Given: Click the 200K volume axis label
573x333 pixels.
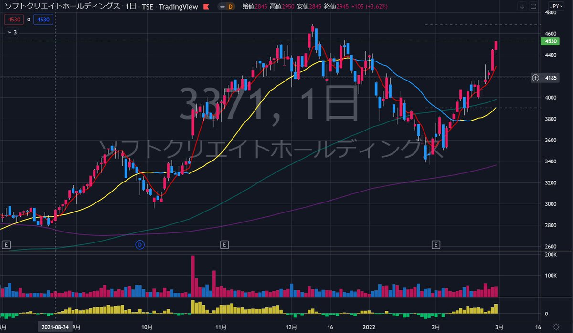Looking at the screenshot, I should [x=552, y=255].
